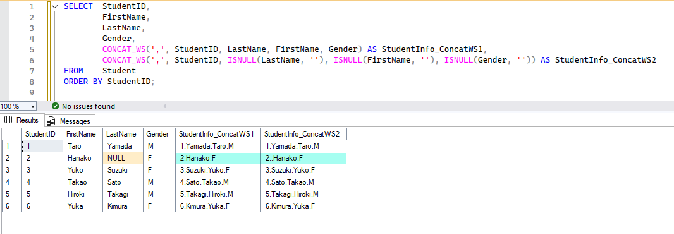Select the Yamada LastName cell
The height and width of the screenshot is (234, 674).
(123, 146)
